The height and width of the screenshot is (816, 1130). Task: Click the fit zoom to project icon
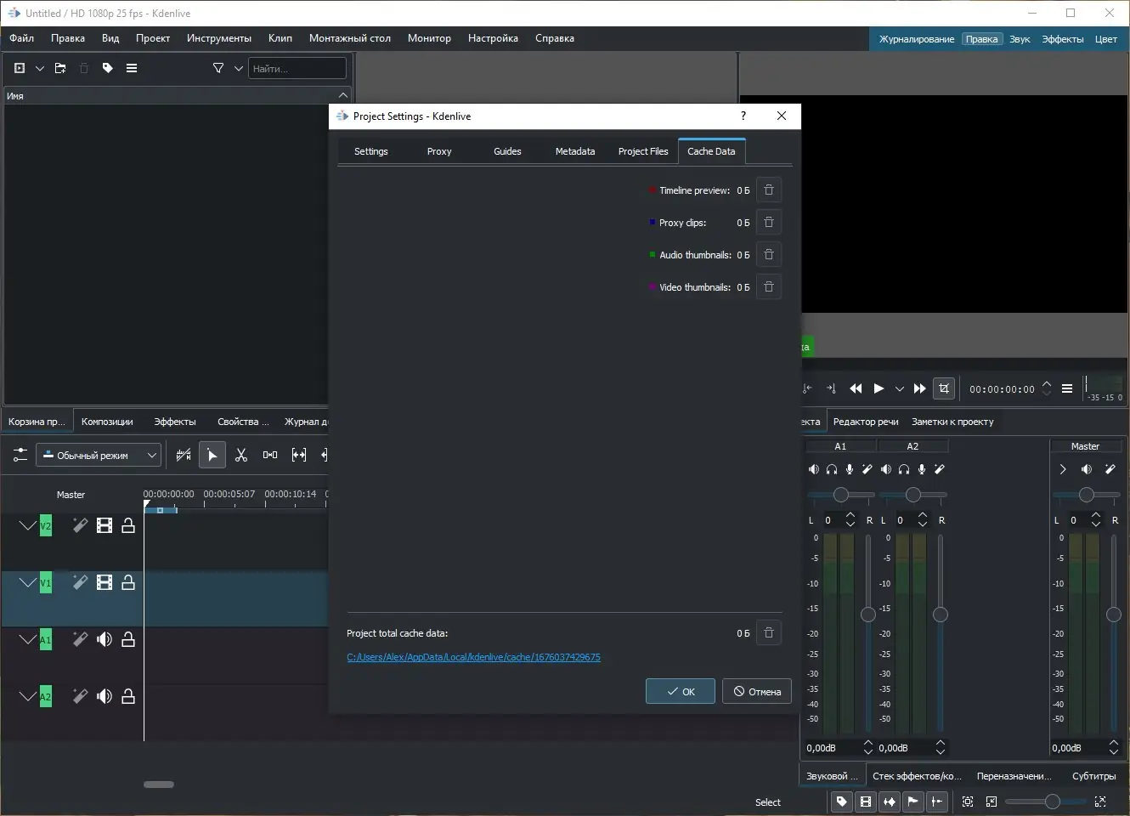pyautogui.click(x=968, y=802)
